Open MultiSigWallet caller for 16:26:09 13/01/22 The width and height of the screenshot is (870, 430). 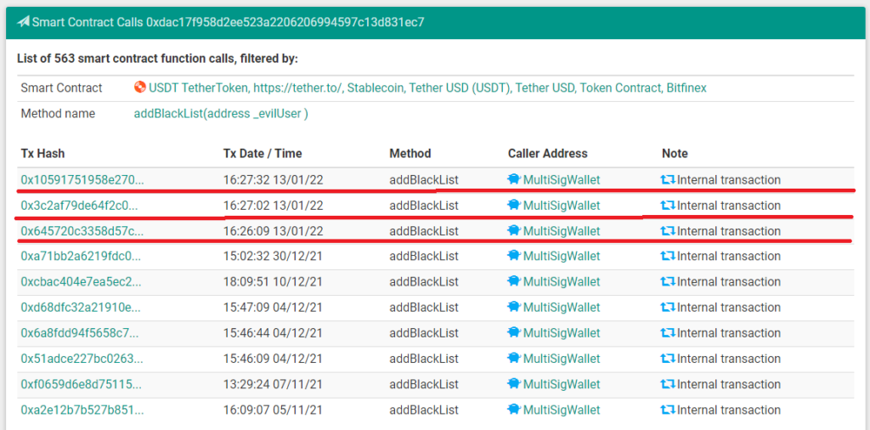(562, 231)
